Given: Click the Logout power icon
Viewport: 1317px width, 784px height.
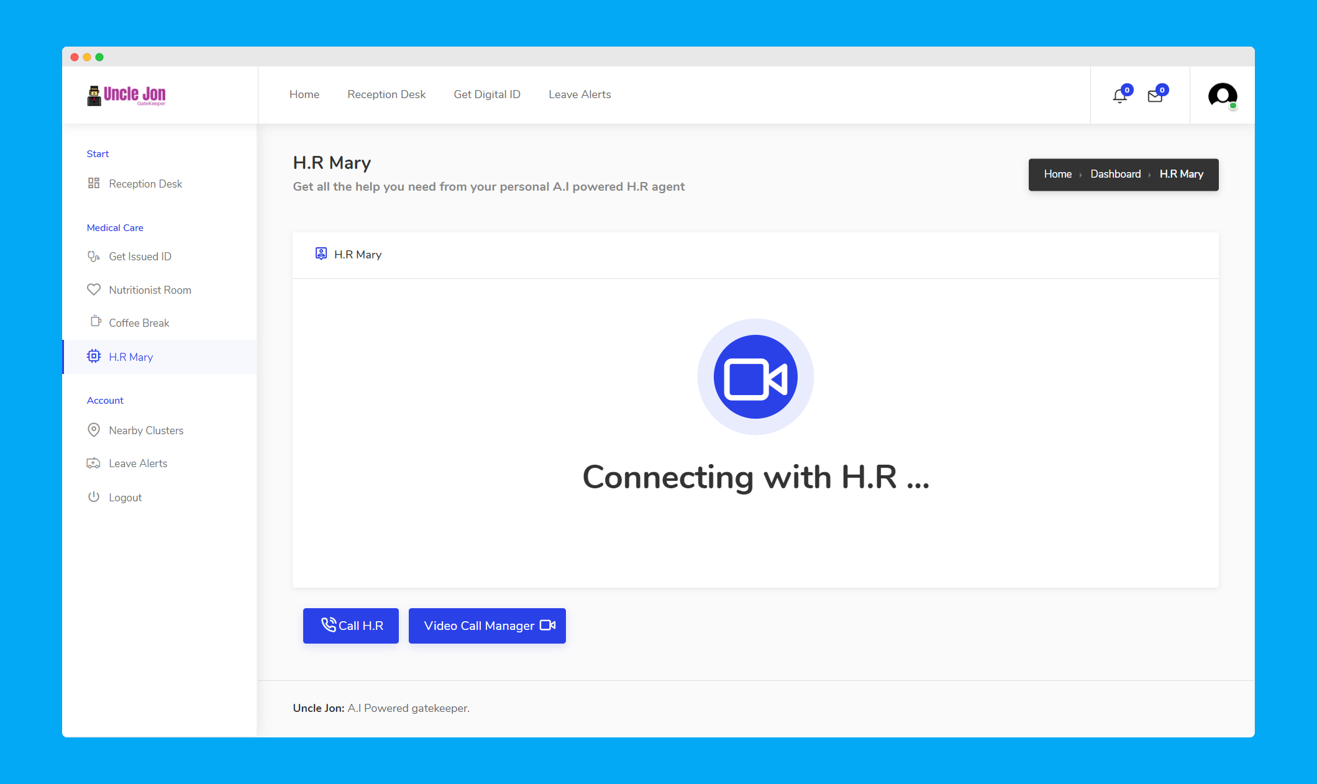Looking at the screenshot, I should (x=94, y=497).
